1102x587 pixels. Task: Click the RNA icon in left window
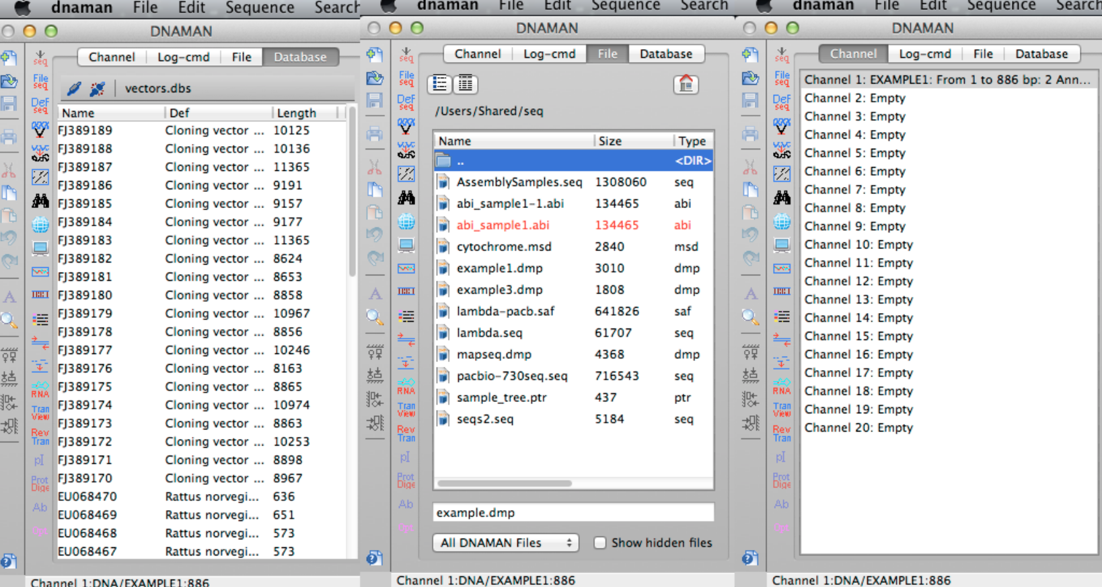pyautogui.click(x=40, y=390)
